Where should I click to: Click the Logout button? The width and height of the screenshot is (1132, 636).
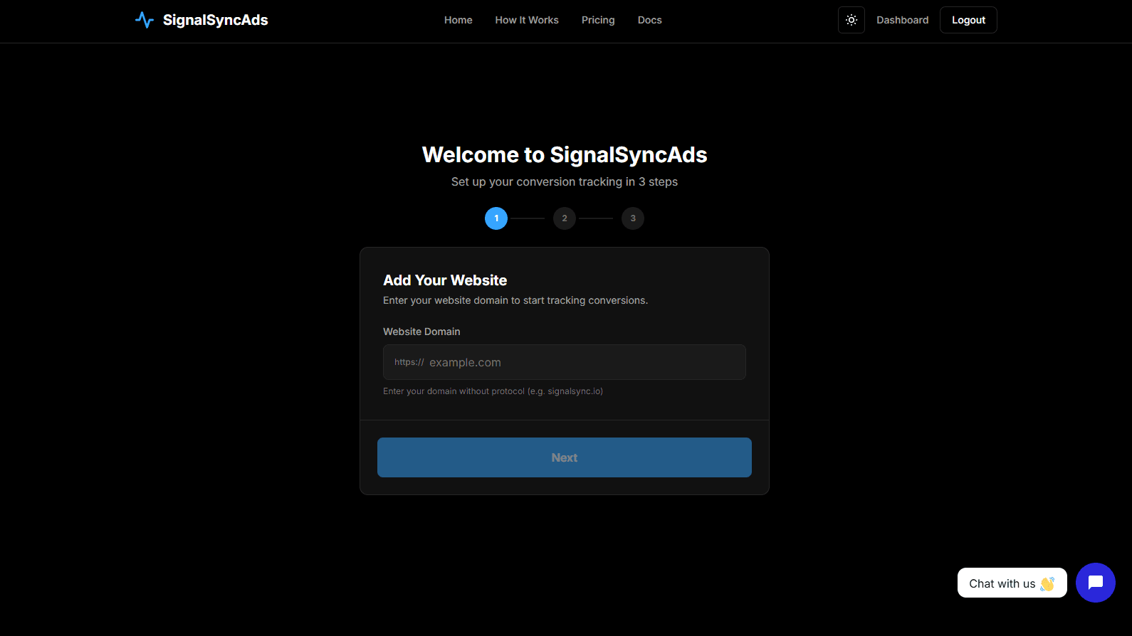pyautogui.click(x=968, y=20)
